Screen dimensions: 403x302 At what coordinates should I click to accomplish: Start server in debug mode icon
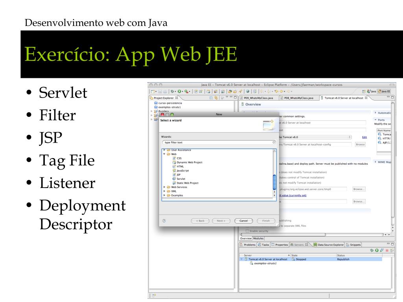[x=372, y=250]
